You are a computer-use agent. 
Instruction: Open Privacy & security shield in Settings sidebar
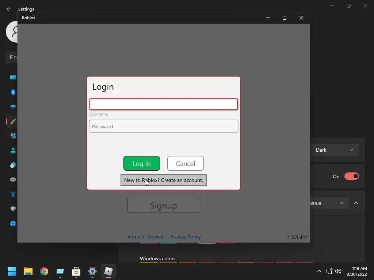coord(13,209)
